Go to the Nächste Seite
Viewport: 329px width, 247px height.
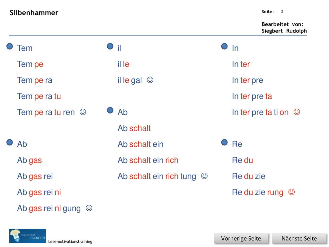[x=299, y=239]
